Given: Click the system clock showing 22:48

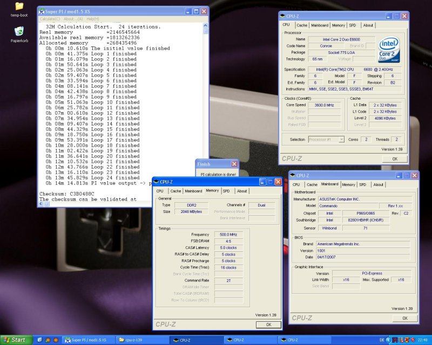Looking at the screenshot, I should coord(423,340).
